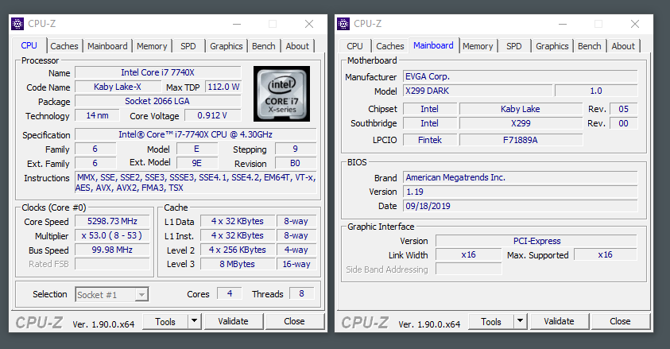
Task: Select Mainboard tab in right window
Action: pos(433,45)
